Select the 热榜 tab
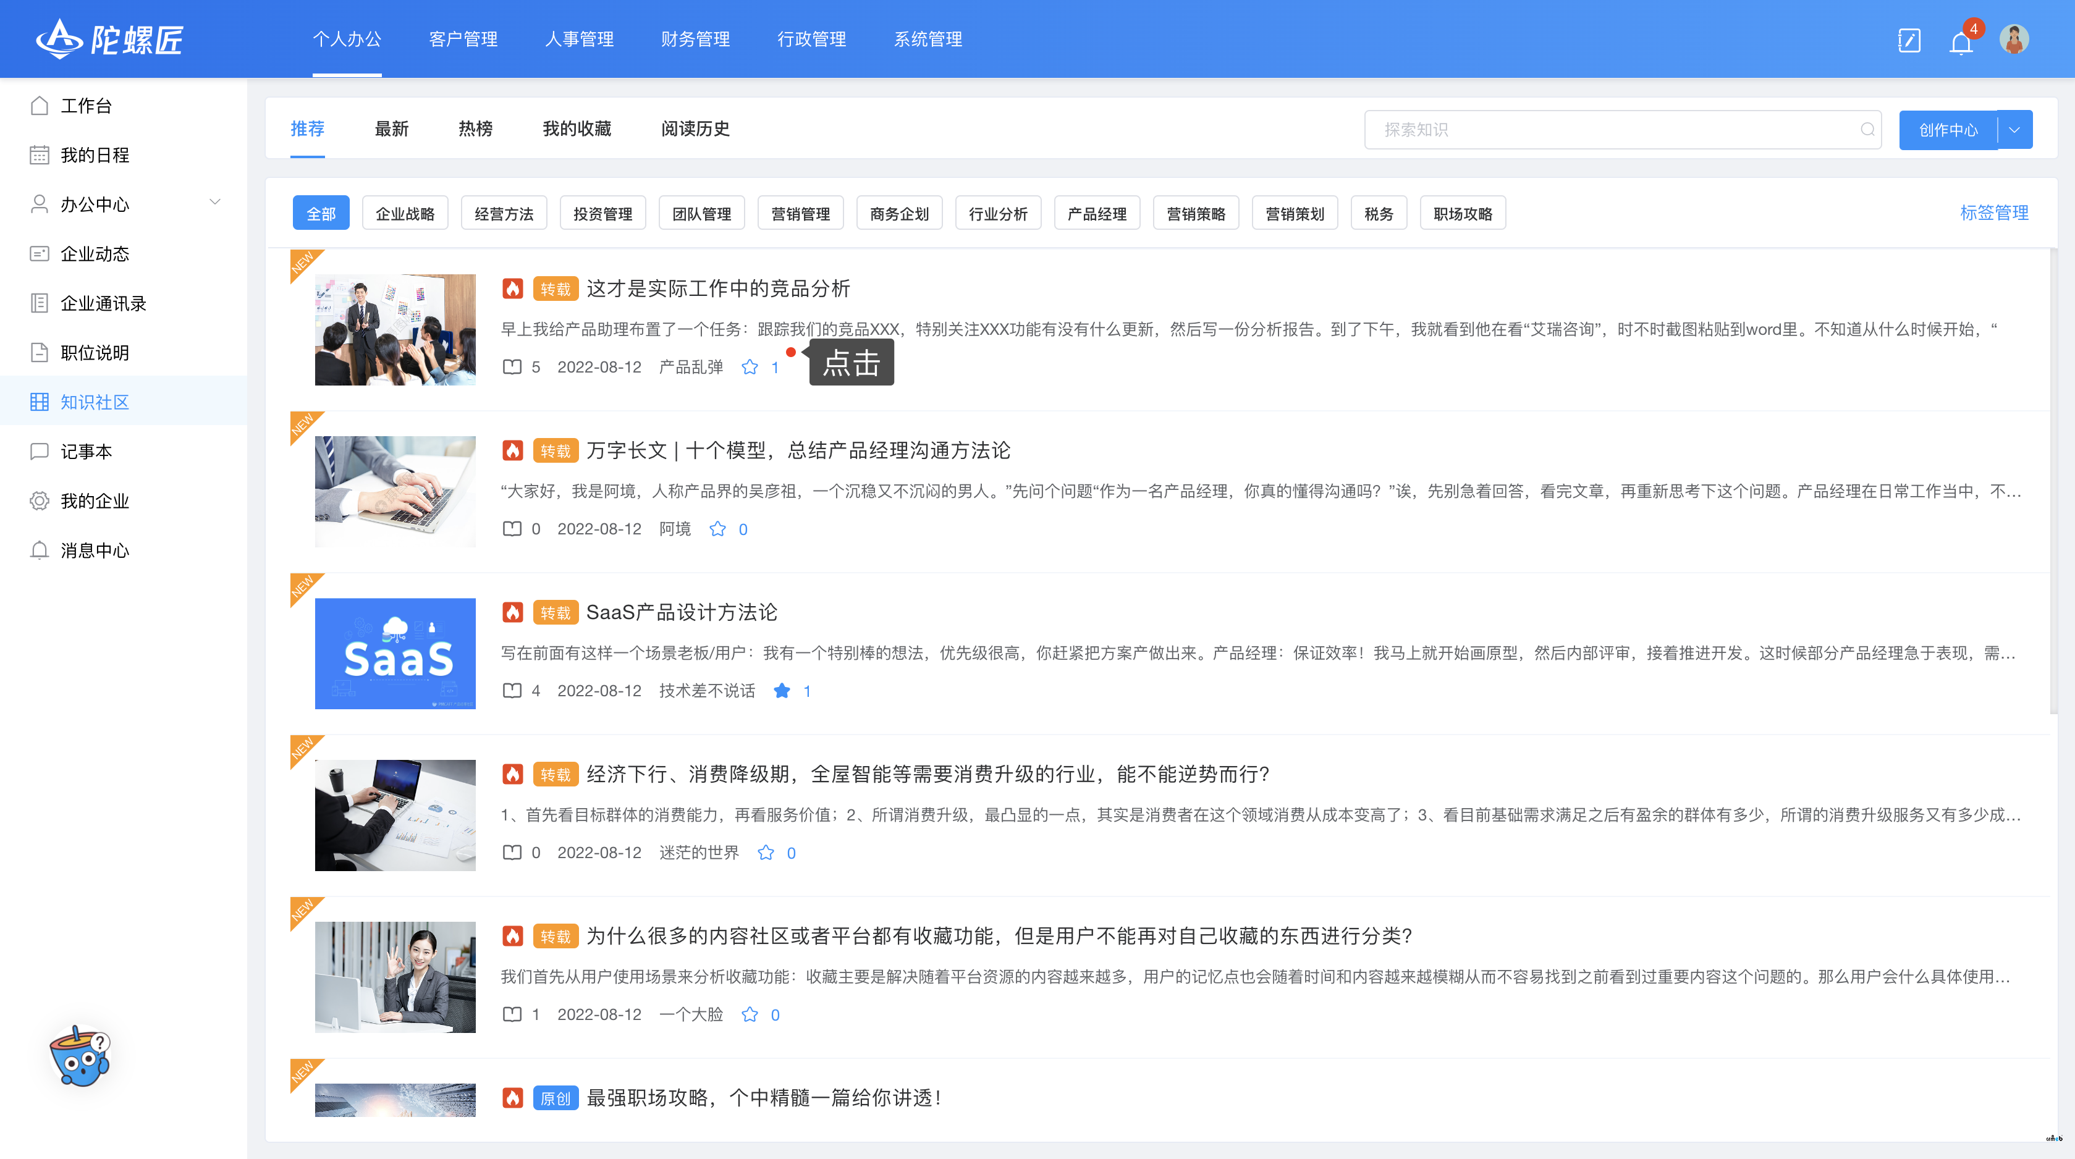2075x1159 pixels. tap(475, 129)
